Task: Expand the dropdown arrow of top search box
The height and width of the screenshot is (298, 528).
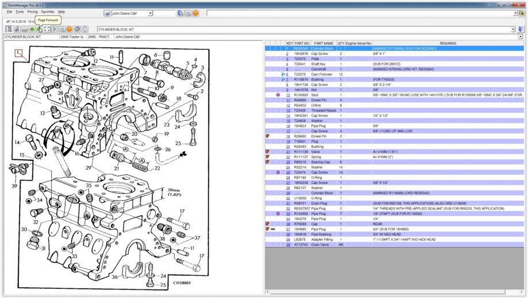Action: 515,13
